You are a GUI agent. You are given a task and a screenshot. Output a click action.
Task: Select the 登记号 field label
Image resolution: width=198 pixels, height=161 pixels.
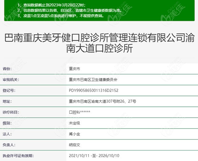[9, 90]
